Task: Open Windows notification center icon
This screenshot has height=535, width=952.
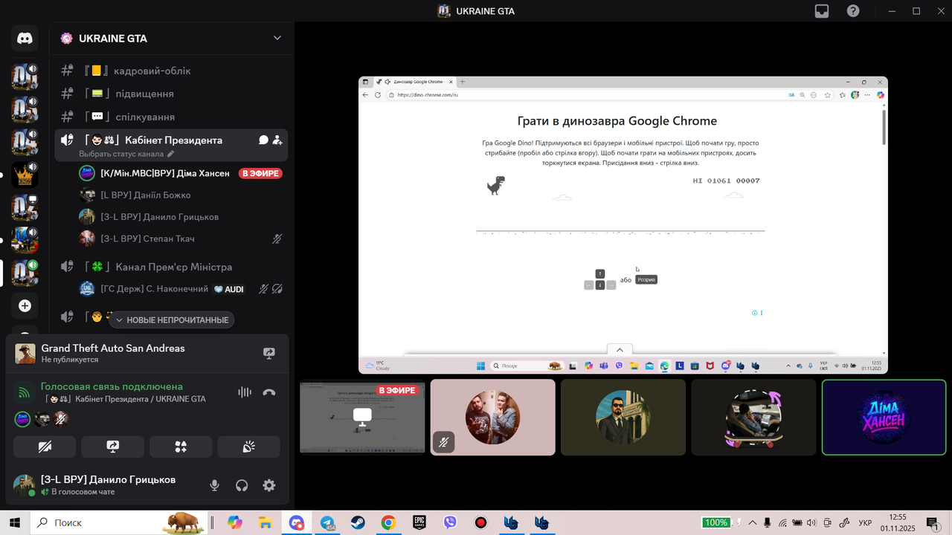Action: (932, 522)
